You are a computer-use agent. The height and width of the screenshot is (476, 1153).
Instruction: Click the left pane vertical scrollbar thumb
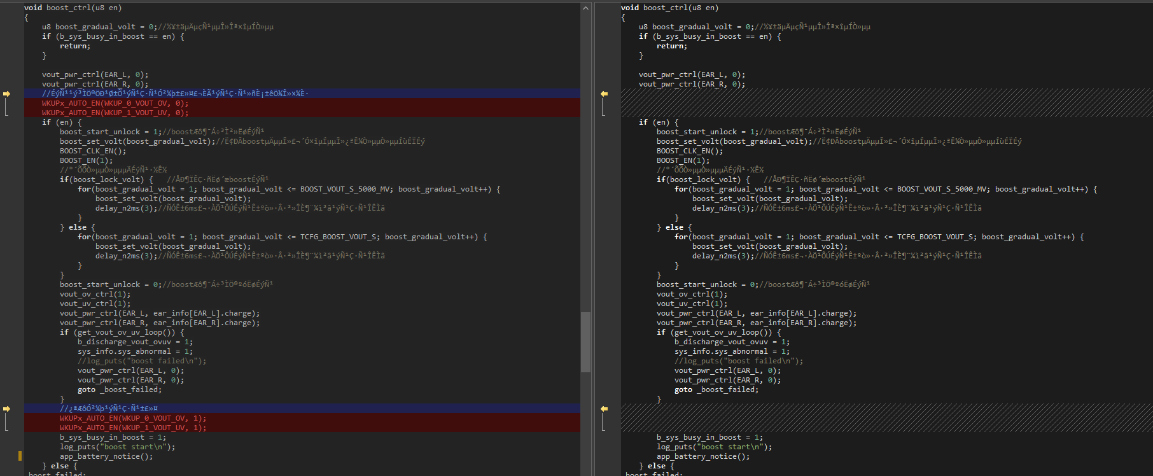coord(585,341)
